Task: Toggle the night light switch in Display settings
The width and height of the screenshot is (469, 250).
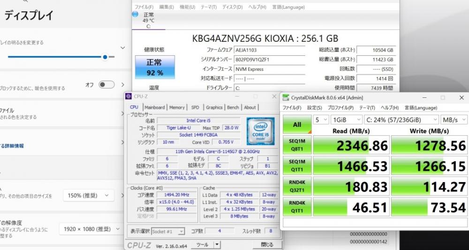Action: point(107,85)
